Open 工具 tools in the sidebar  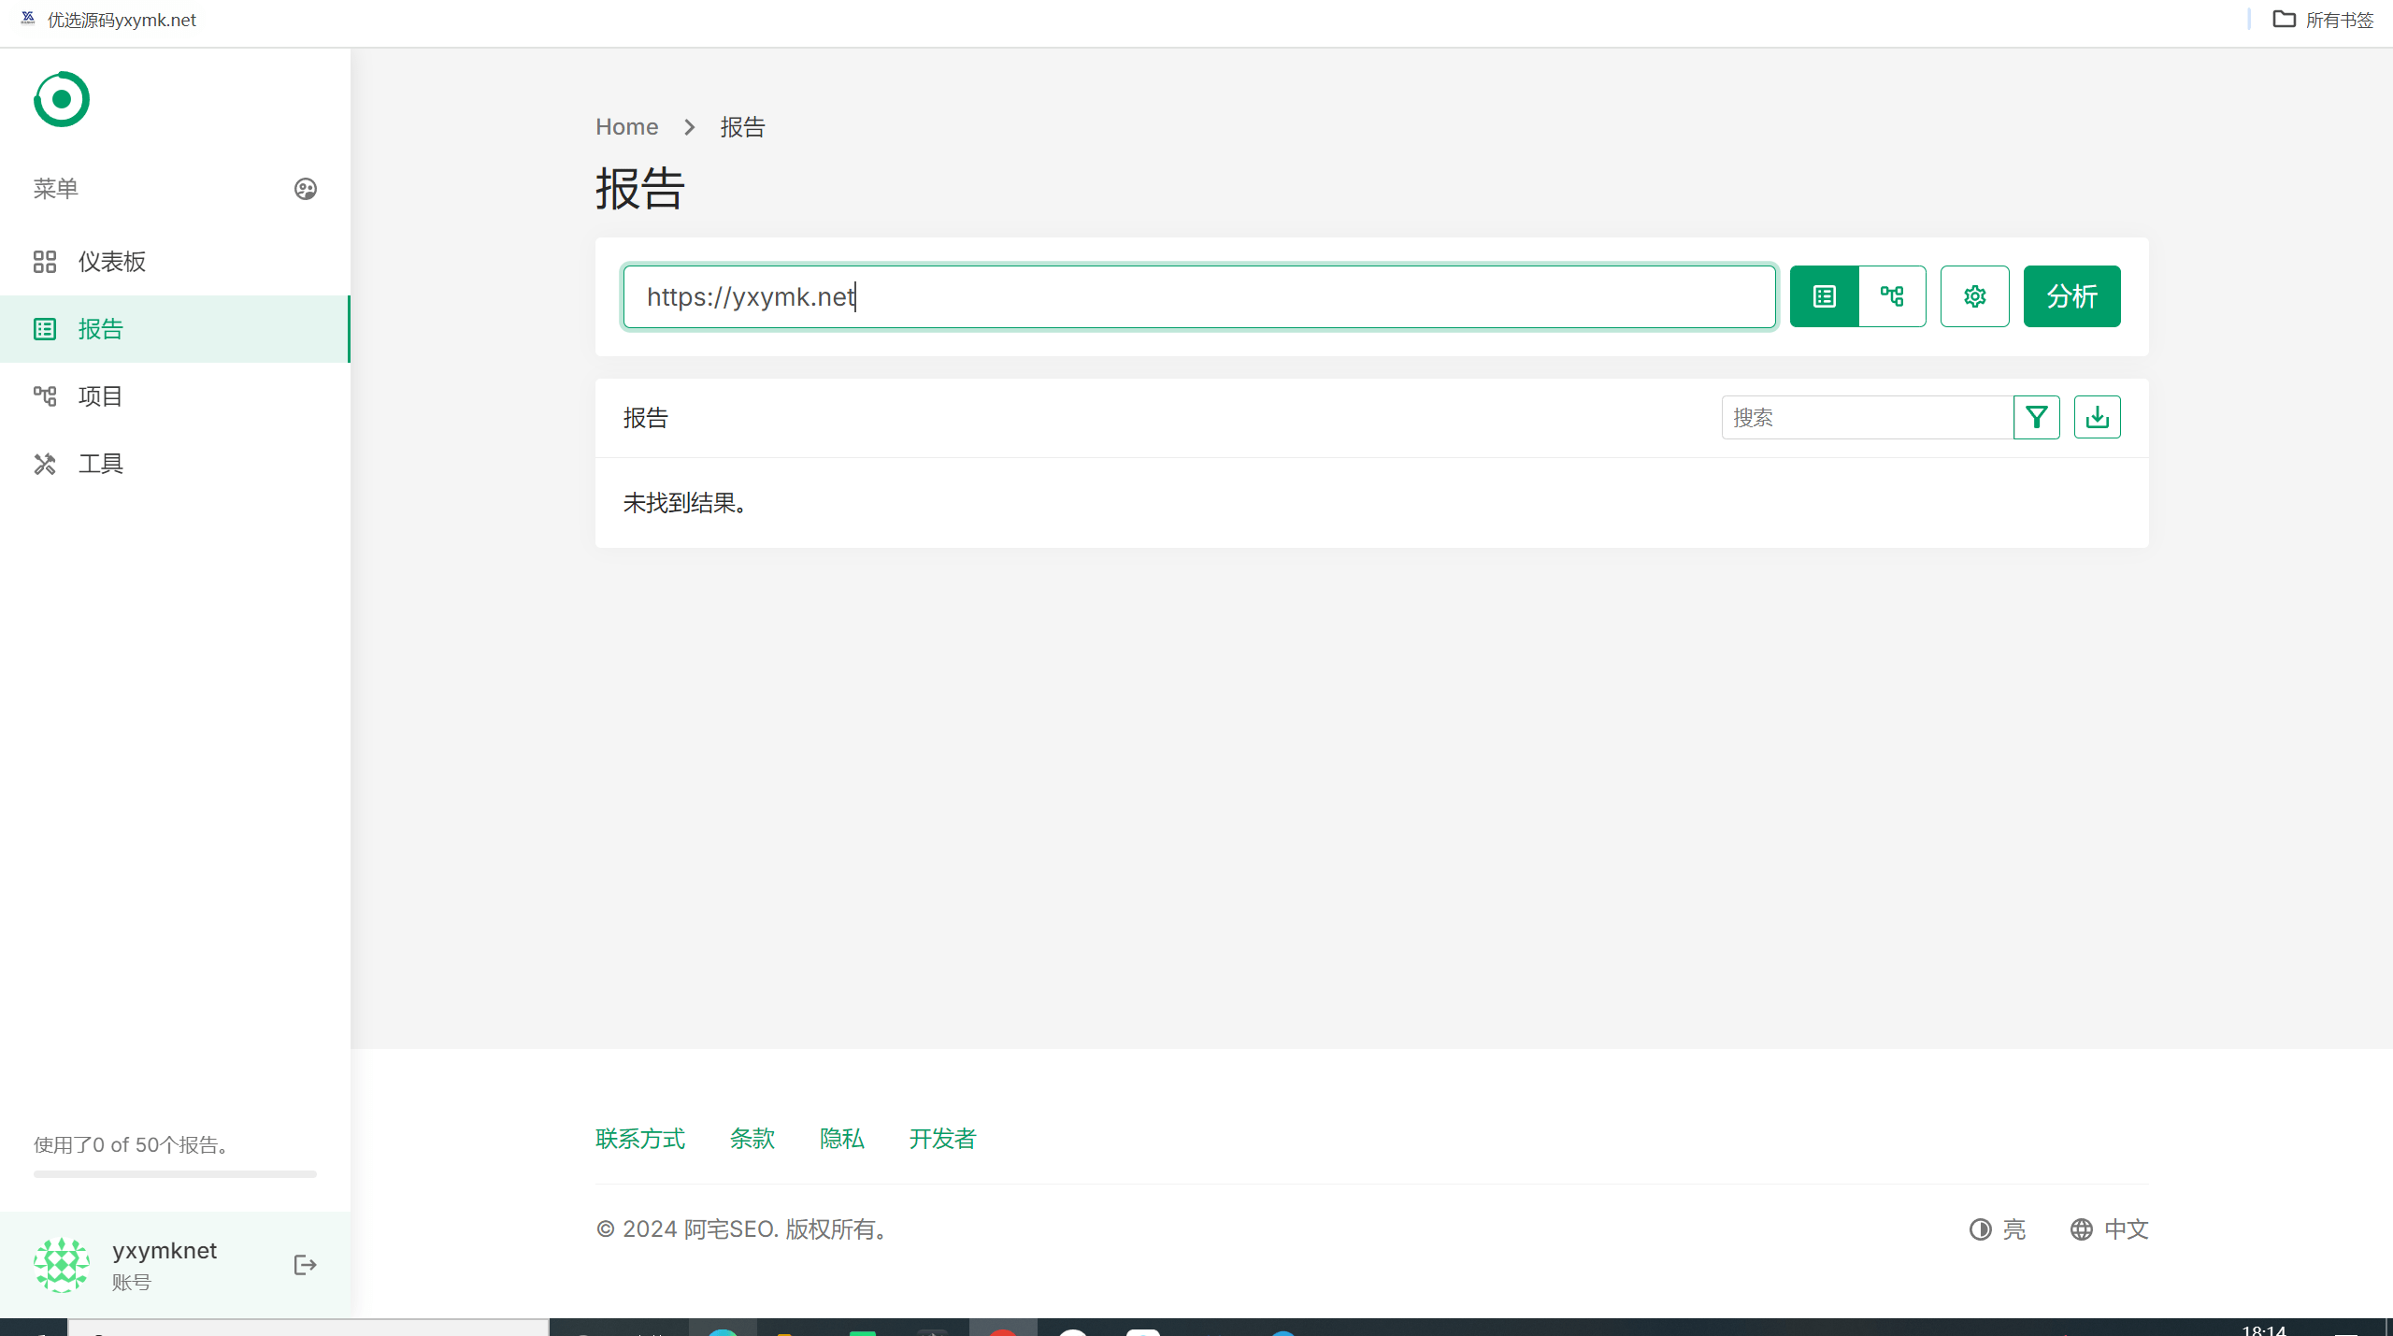point(175,464)
